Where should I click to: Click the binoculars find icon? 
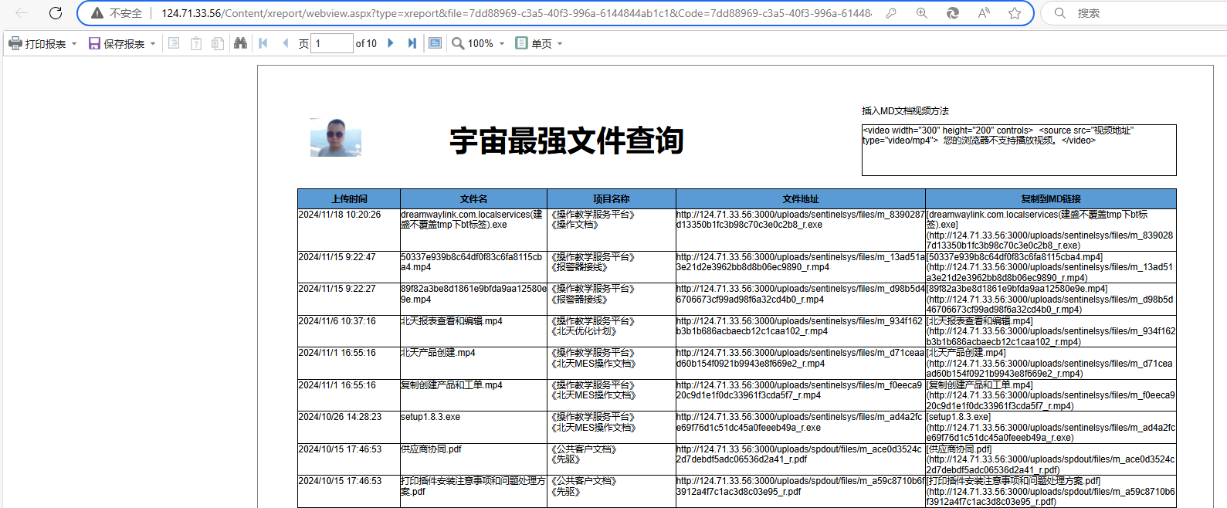click(240, 43)
